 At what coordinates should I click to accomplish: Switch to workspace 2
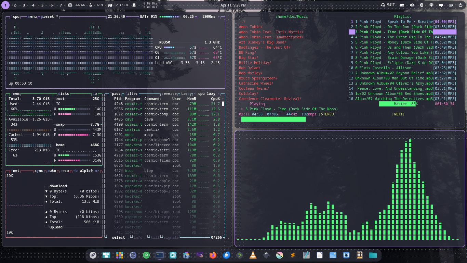tap(15, 5)
